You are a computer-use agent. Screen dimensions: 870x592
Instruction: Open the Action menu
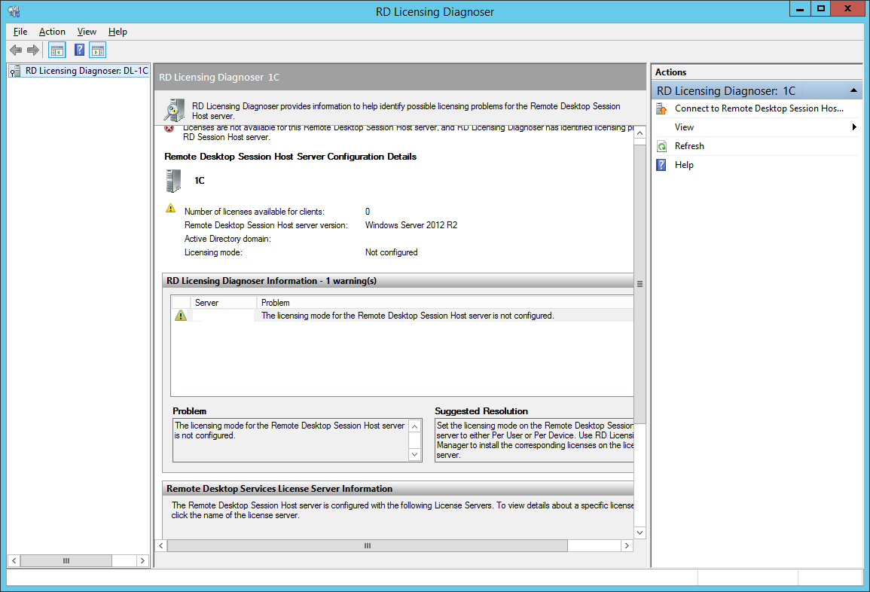coord(52,32)
